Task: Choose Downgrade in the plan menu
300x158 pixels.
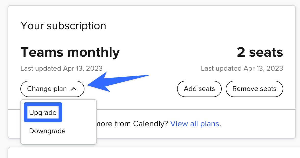Action: [x=47, y=131]
